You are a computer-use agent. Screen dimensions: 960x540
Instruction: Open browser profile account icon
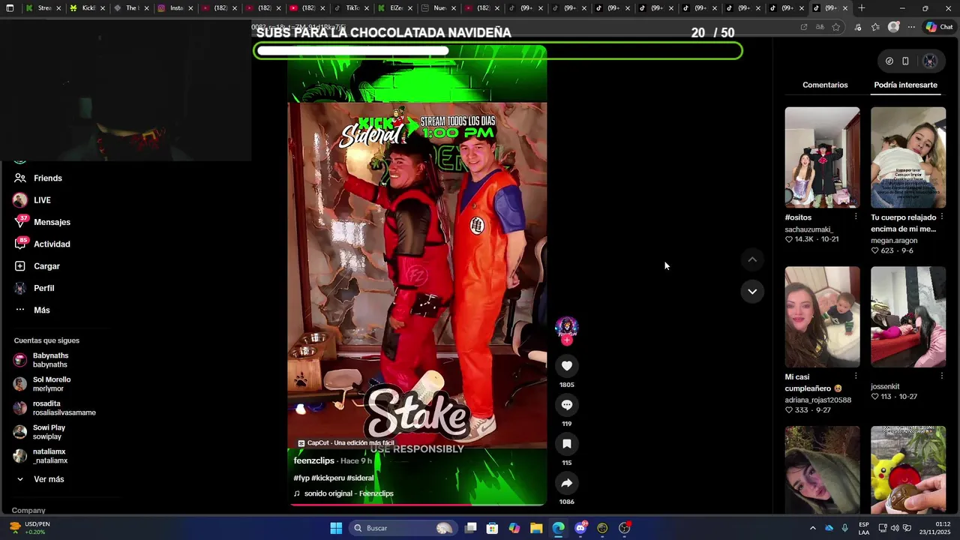pyautogui.click(x=893, y=27)
